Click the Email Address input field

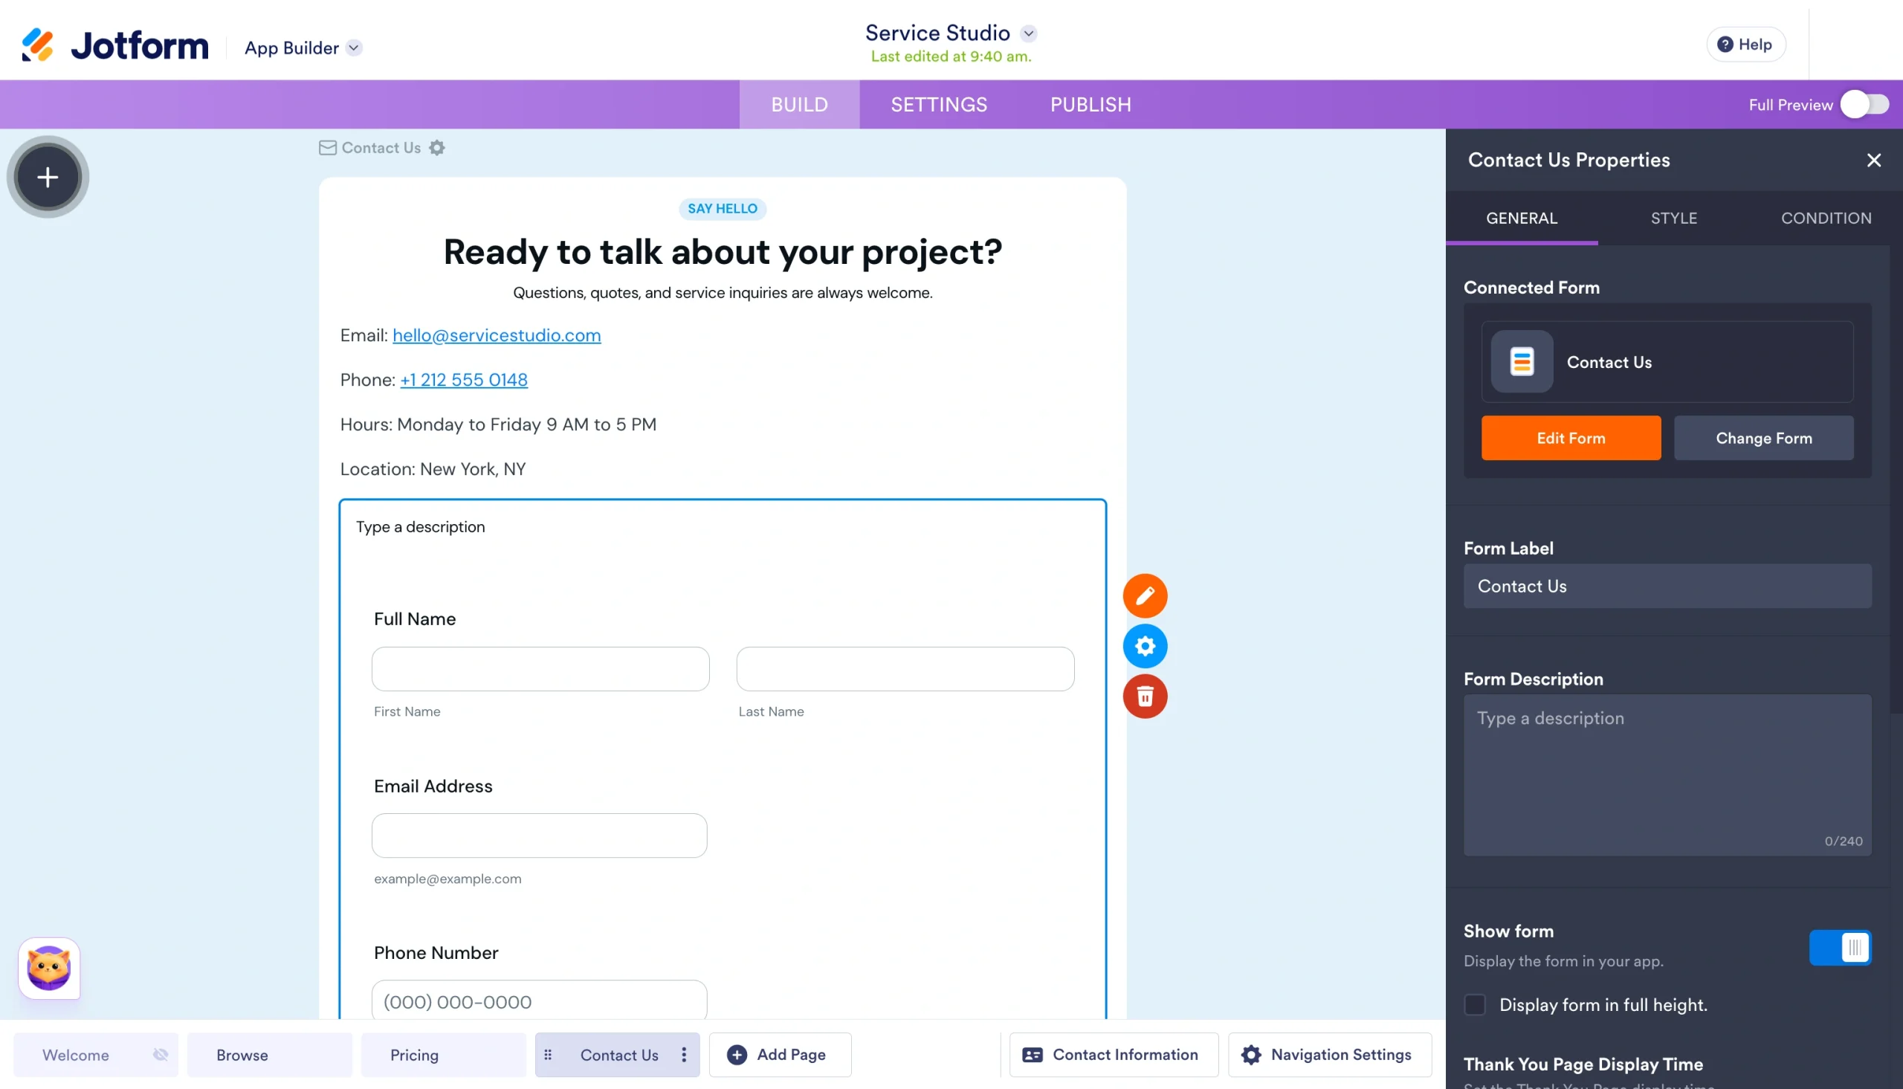pyautogui.click(x=539, y=836)
